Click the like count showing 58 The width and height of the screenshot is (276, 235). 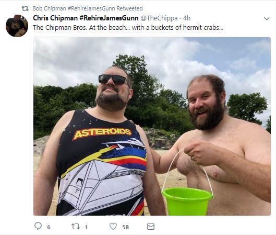point(126,227)
